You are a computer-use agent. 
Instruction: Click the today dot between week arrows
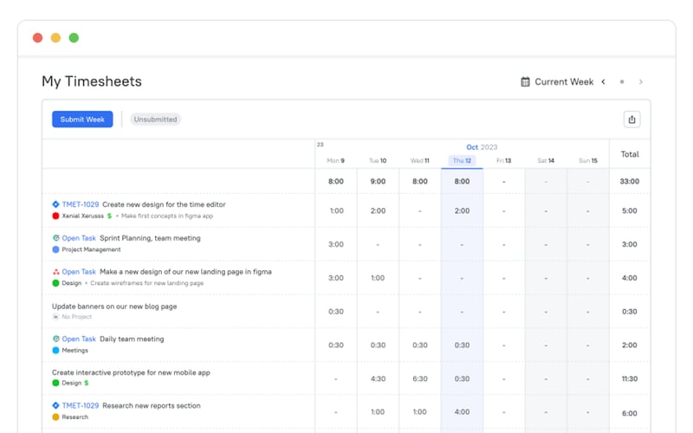click(622, 81)
